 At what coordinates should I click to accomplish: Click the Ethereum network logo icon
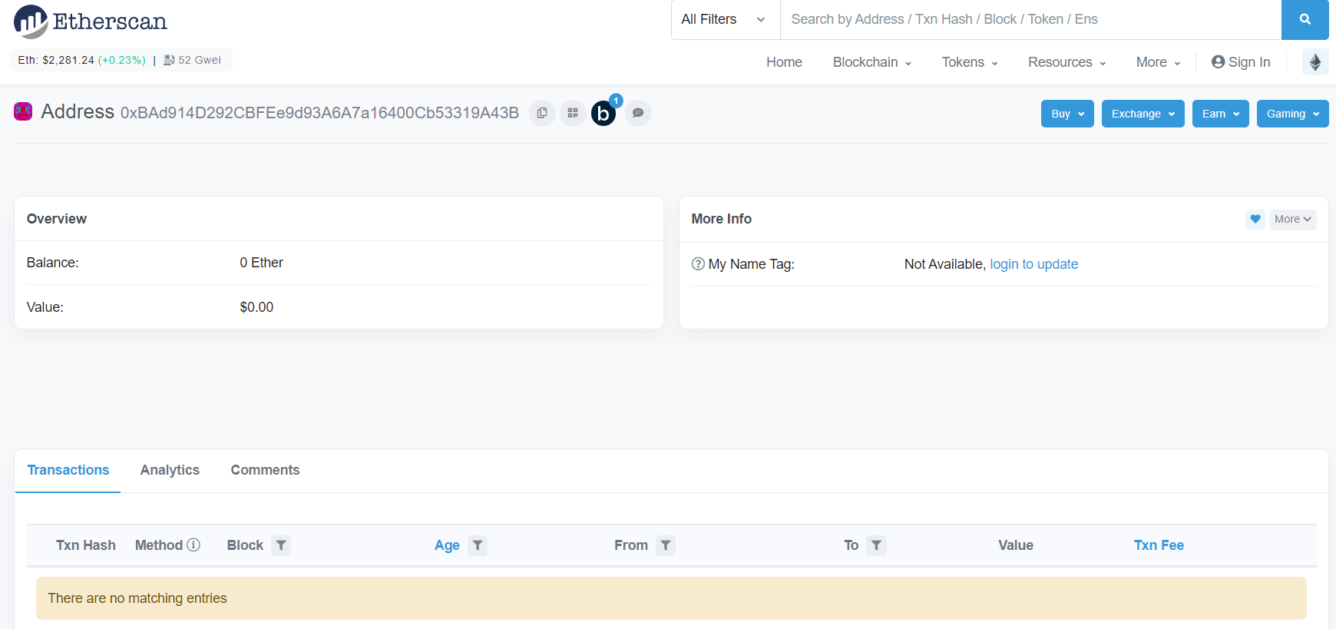tap(1315, 62)
